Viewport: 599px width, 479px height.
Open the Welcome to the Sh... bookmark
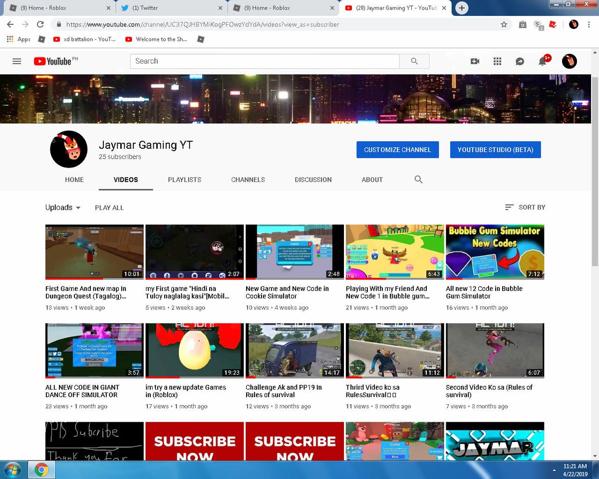pos(157,39)
